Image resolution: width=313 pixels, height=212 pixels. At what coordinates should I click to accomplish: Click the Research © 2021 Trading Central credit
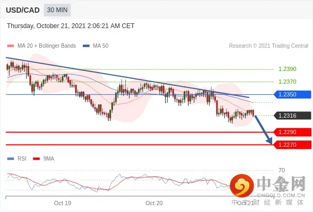click(268, 46)
